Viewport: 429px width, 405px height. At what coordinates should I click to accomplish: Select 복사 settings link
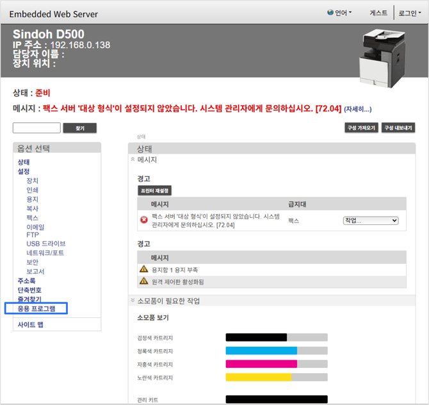point(32,209)
